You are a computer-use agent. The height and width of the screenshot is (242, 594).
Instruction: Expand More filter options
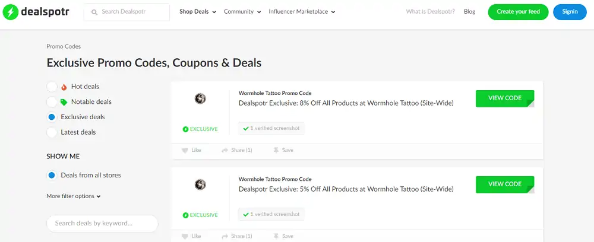tap(74, 196)
